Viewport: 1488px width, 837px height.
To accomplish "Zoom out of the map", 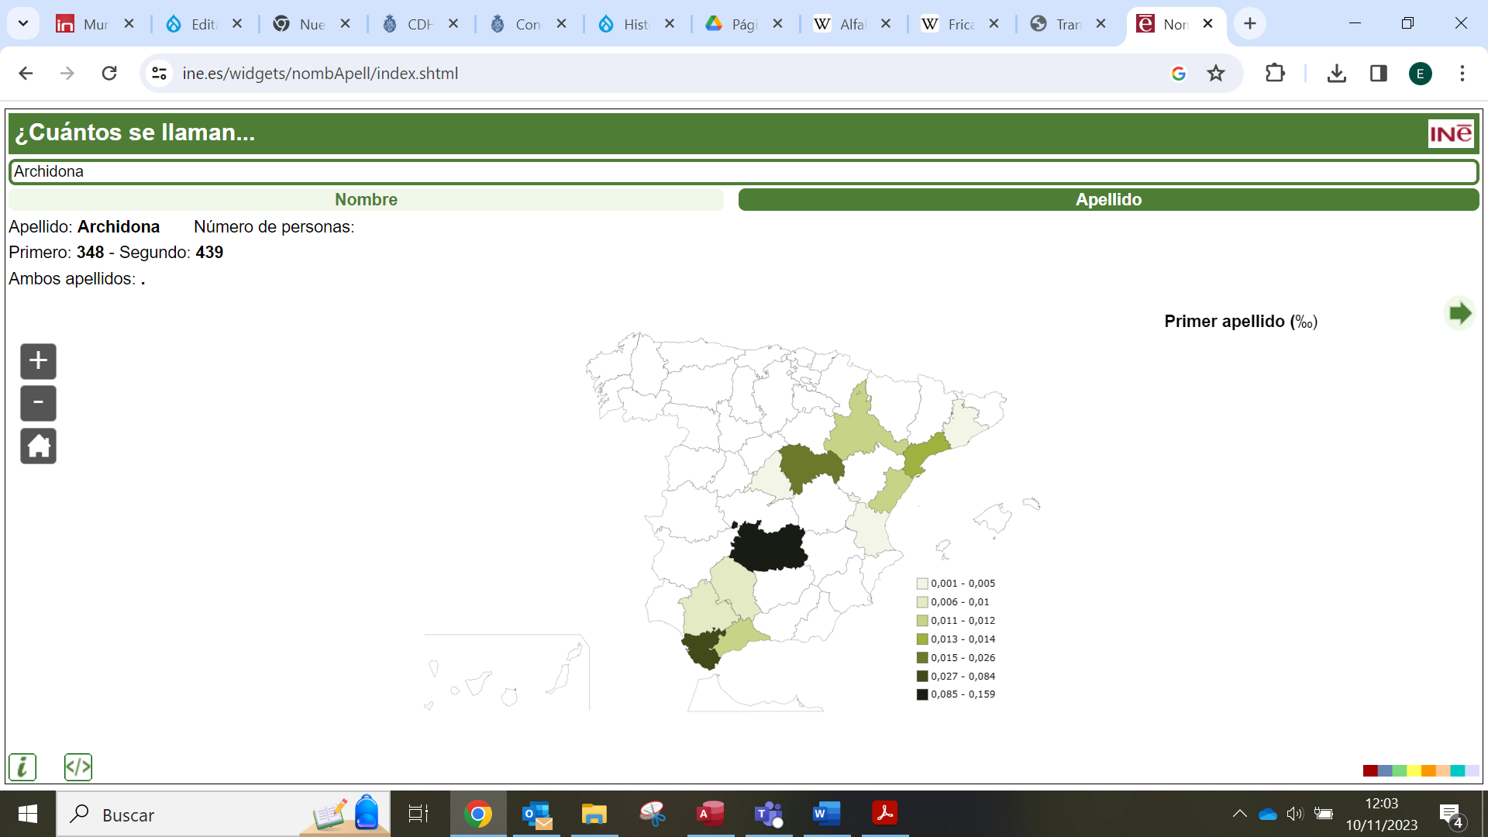I will point(38,403).
